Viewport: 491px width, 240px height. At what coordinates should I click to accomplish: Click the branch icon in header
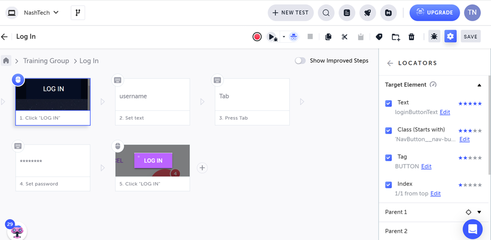click(x=78, y=13)
